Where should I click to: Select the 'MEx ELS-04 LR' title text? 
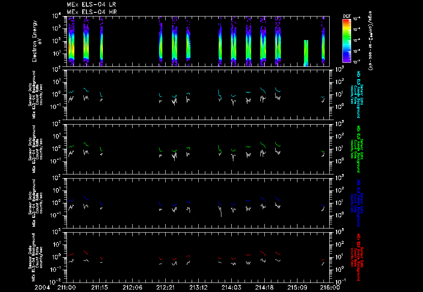(x=91, y=5)
